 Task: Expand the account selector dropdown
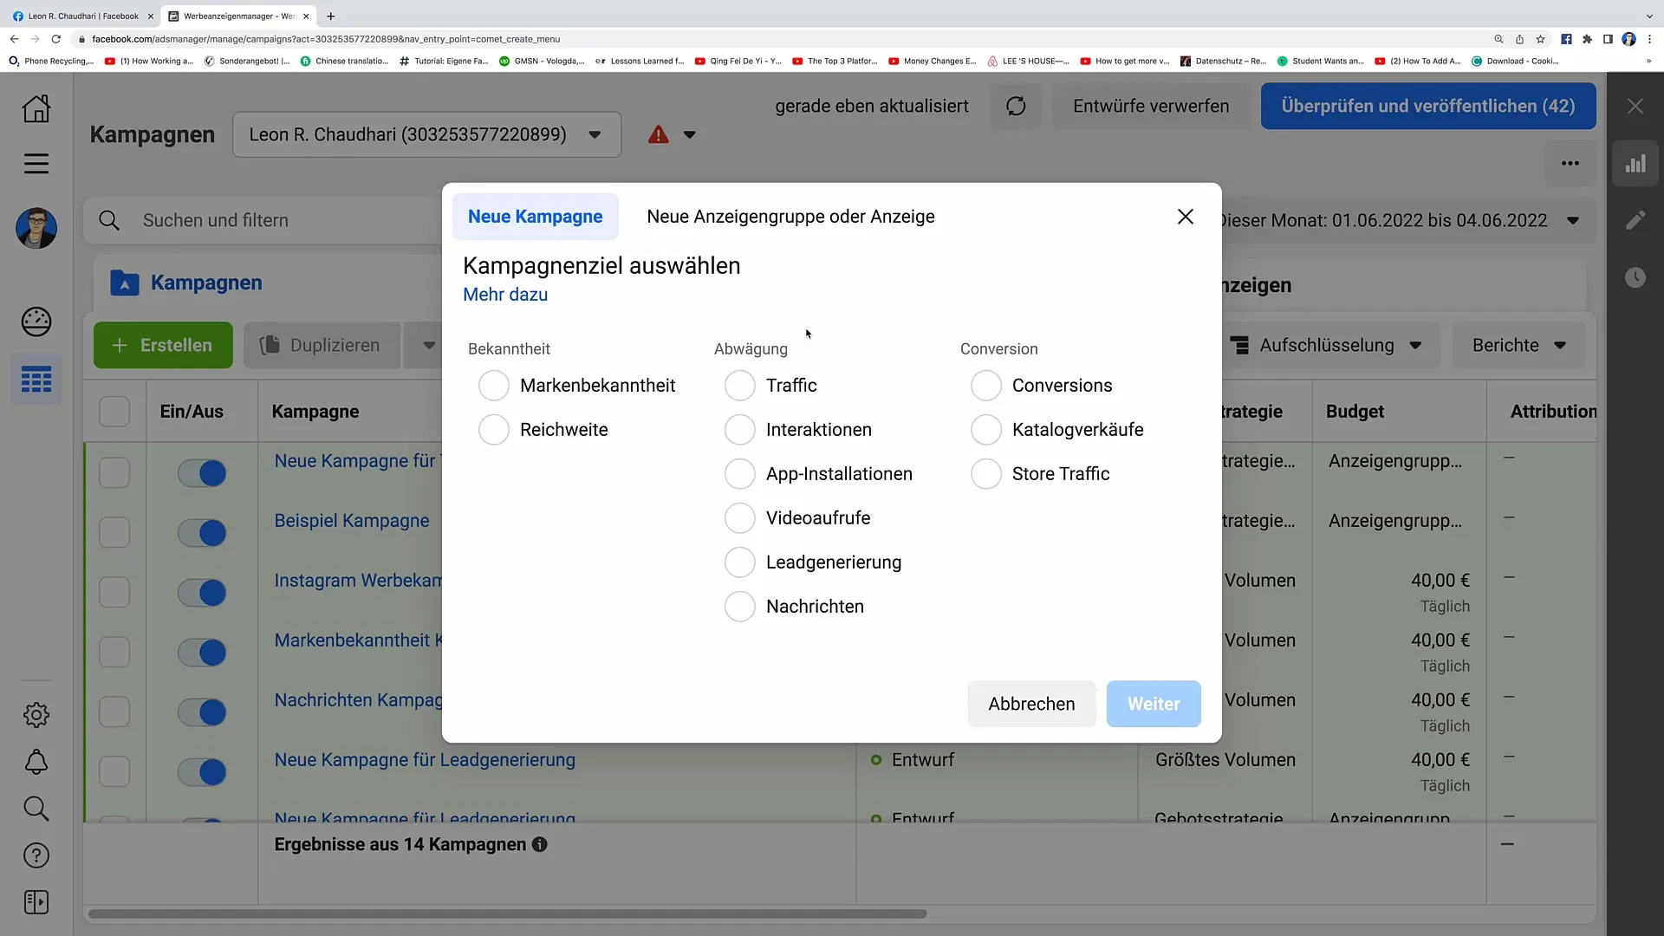point(595,135)
